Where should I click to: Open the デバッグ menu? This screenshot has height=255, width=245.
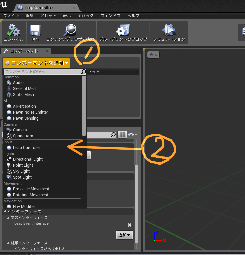86,16
